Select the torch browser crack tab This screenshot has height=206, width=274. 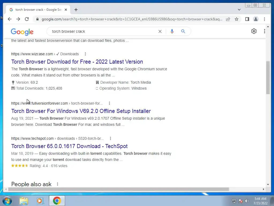tap(38, 10)
